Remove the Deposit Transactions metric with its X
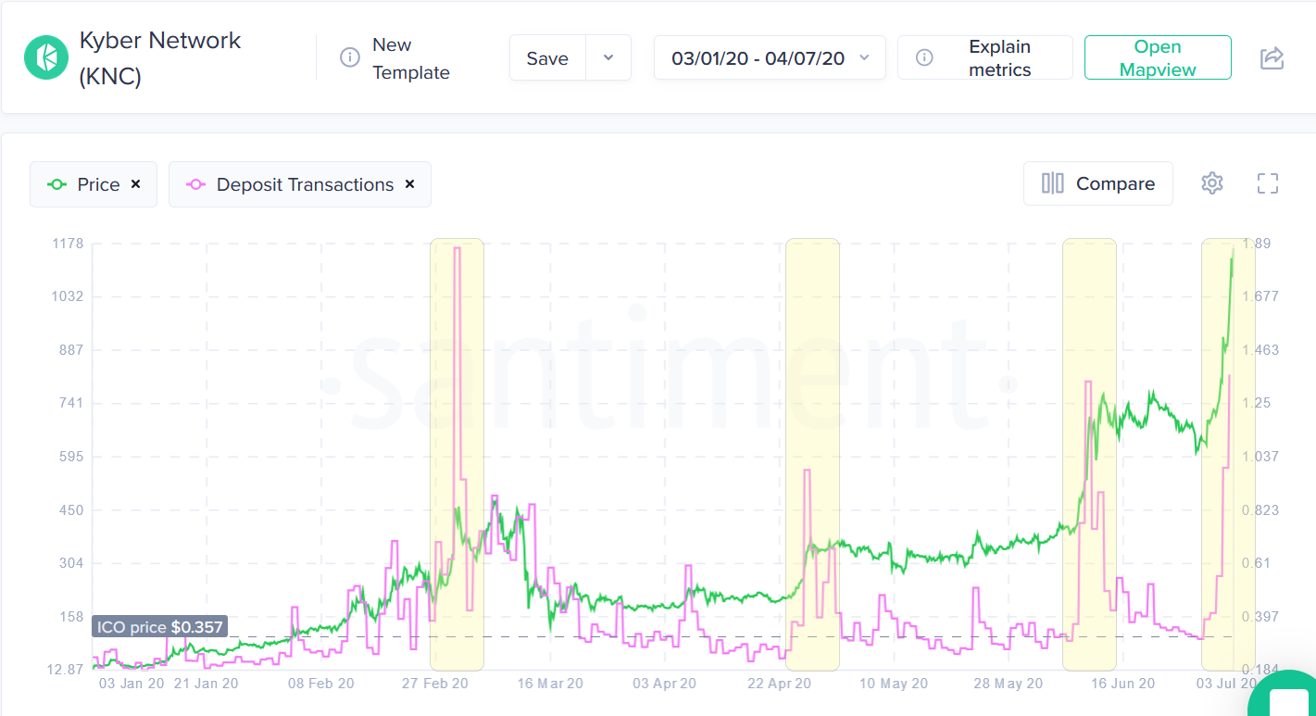The image size is (1316, 716). tap(410, 184)
